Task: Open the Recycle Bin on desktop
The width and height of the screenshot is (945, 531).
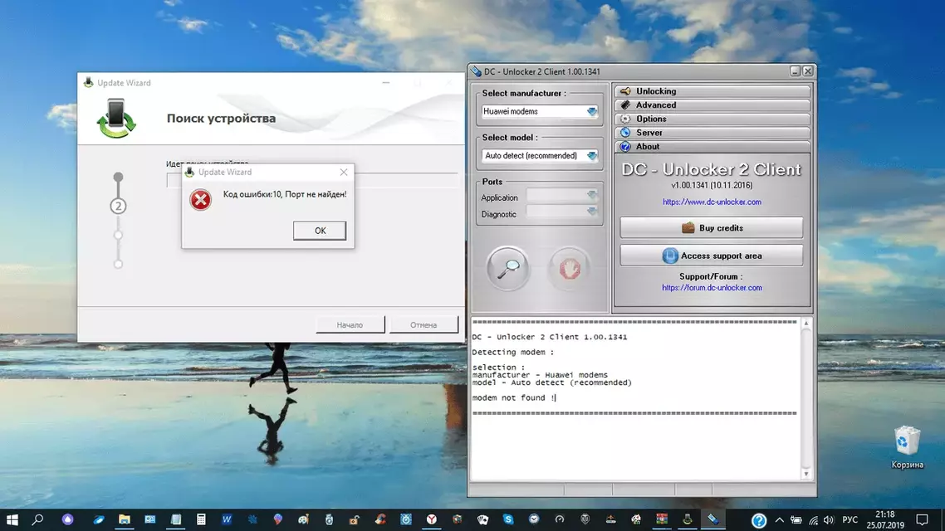Action: (907, 440)
